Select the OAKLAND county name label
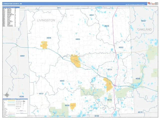Screen dimensions: 160x120 click(144, 29)
